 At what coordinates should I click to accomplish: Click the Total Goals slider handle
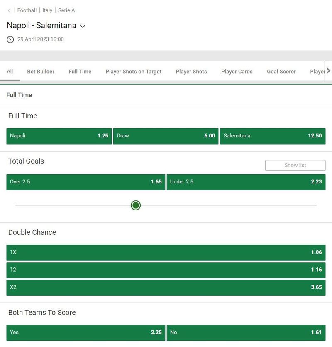[x=136, y=205]
